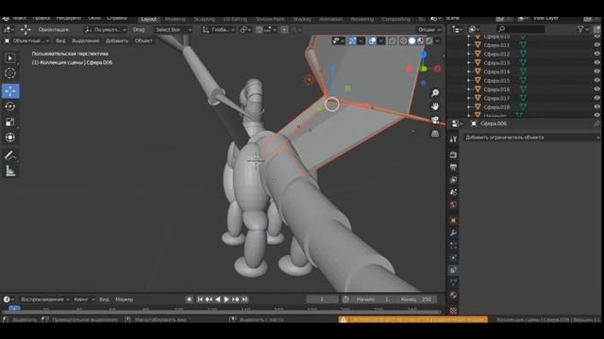Open the Объектный mode dropdown

(x=26, y=40)
